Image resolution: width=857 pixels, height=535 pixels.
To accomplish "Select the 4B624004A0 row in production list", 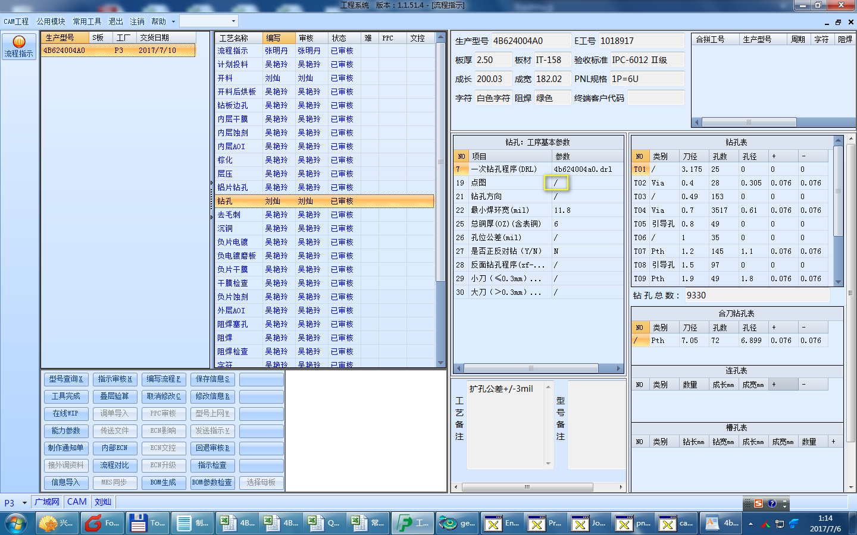I will click(118, 51).
